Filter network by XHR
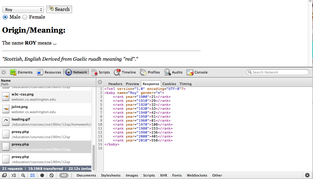313x179 pixels. tap(163, 175)
